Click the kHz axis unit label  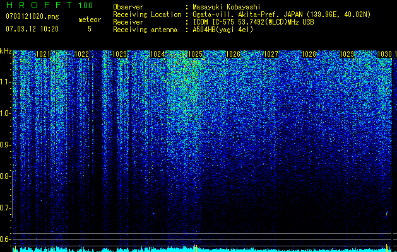(x=6, y=51)
